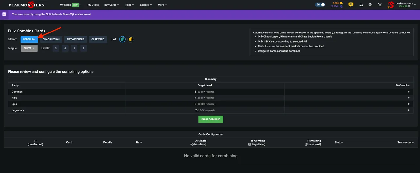Screen dimensions: 420x173
Task: Click the 0.000 DEC balance value
Action: (335, 3)
